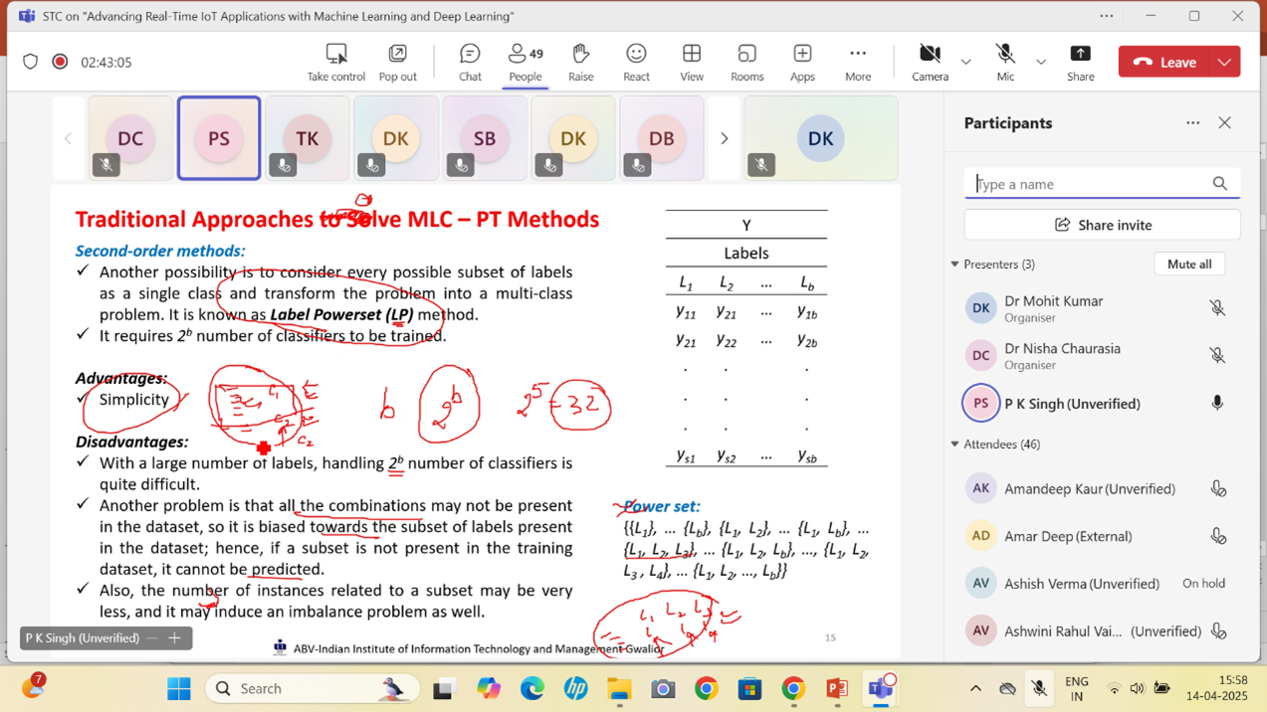
Task: Select Dr Nisha Chaurasia in presenters list
Action: pyautogui.click(x=1102, y=356)
